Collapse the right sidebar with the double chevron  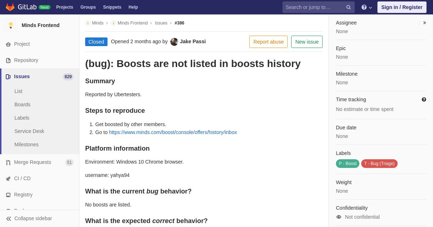click(424, 23)
